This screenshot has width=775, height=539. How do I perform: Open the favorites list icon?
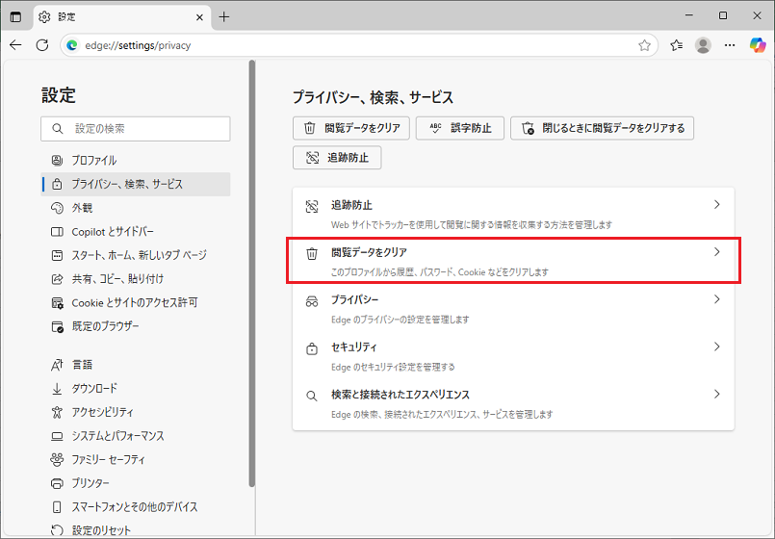[677, 45]
